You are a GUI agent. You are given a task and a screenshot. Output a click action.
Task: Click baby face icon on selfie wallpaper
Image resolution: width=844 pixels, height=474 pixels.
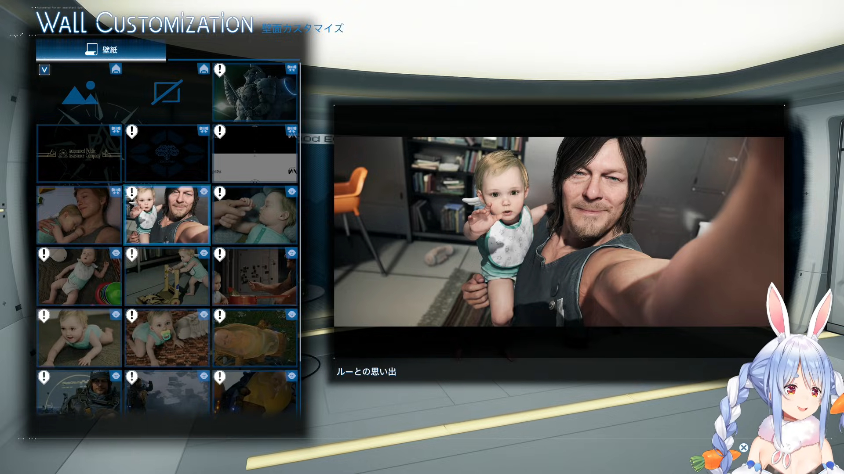[x=204, y=191]
